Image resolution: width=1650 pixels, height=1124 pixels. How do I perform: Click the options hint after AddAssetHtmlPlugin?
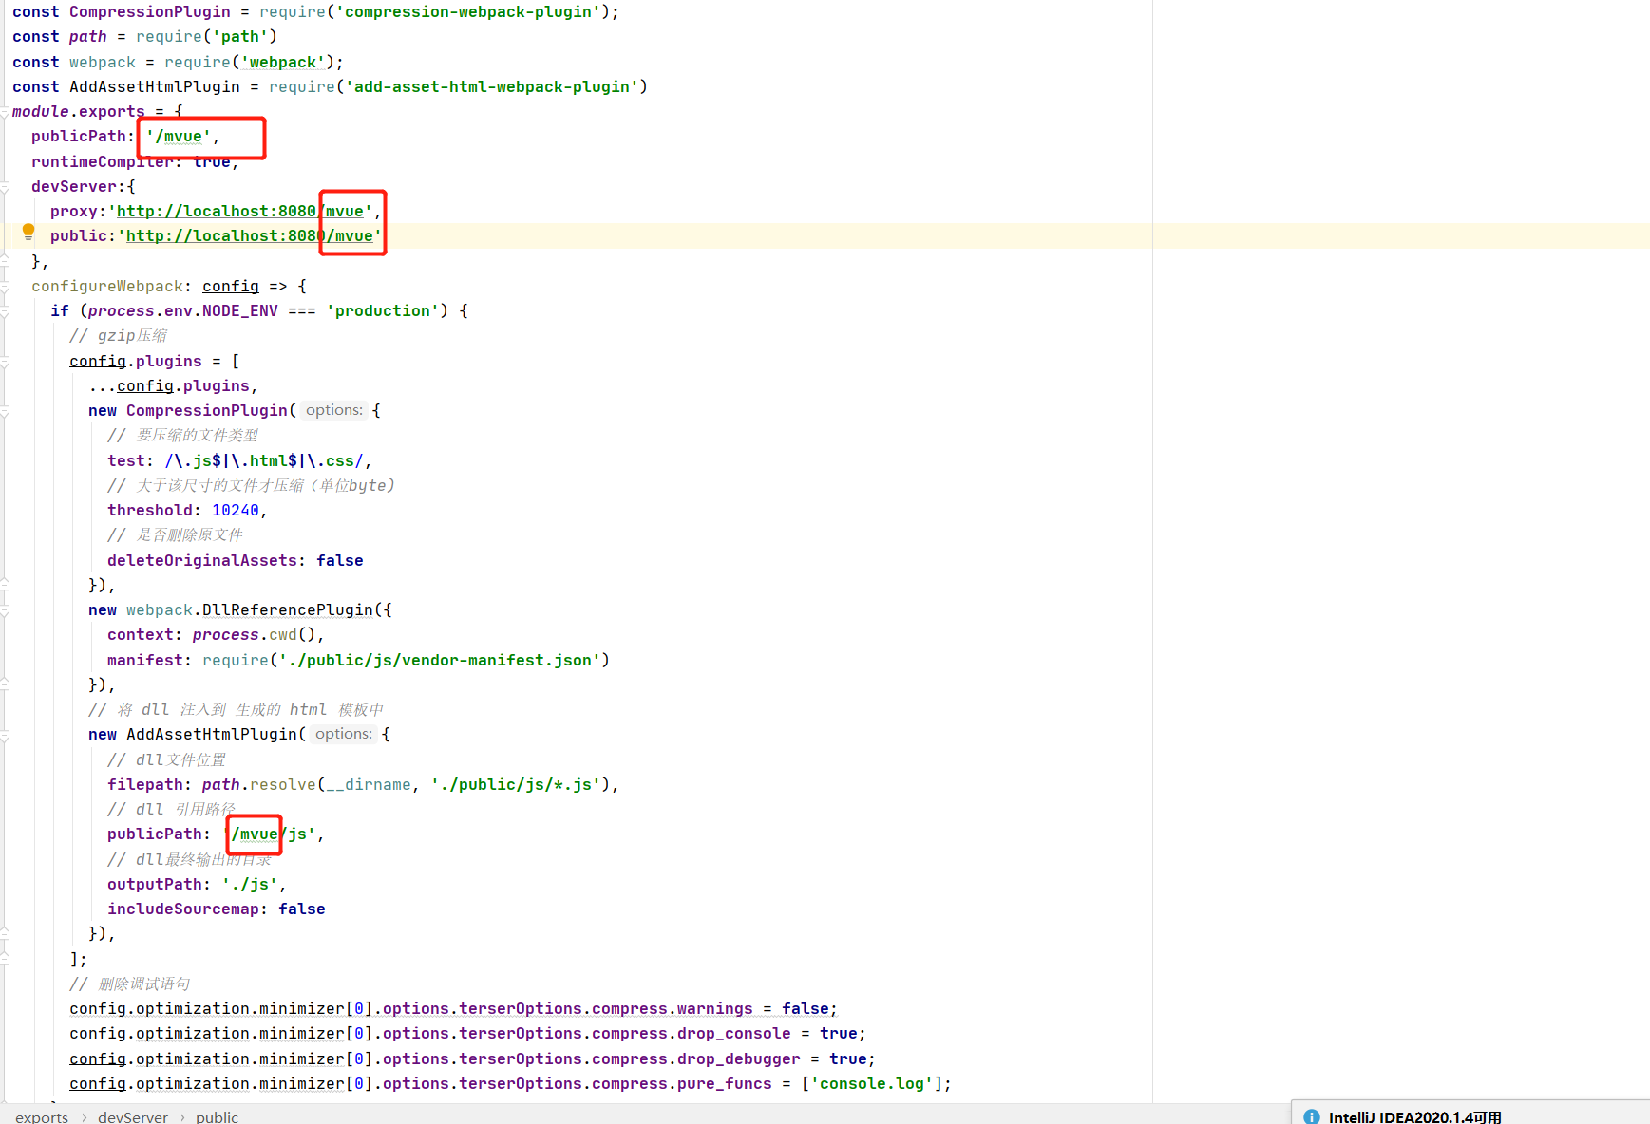(343, 734)
